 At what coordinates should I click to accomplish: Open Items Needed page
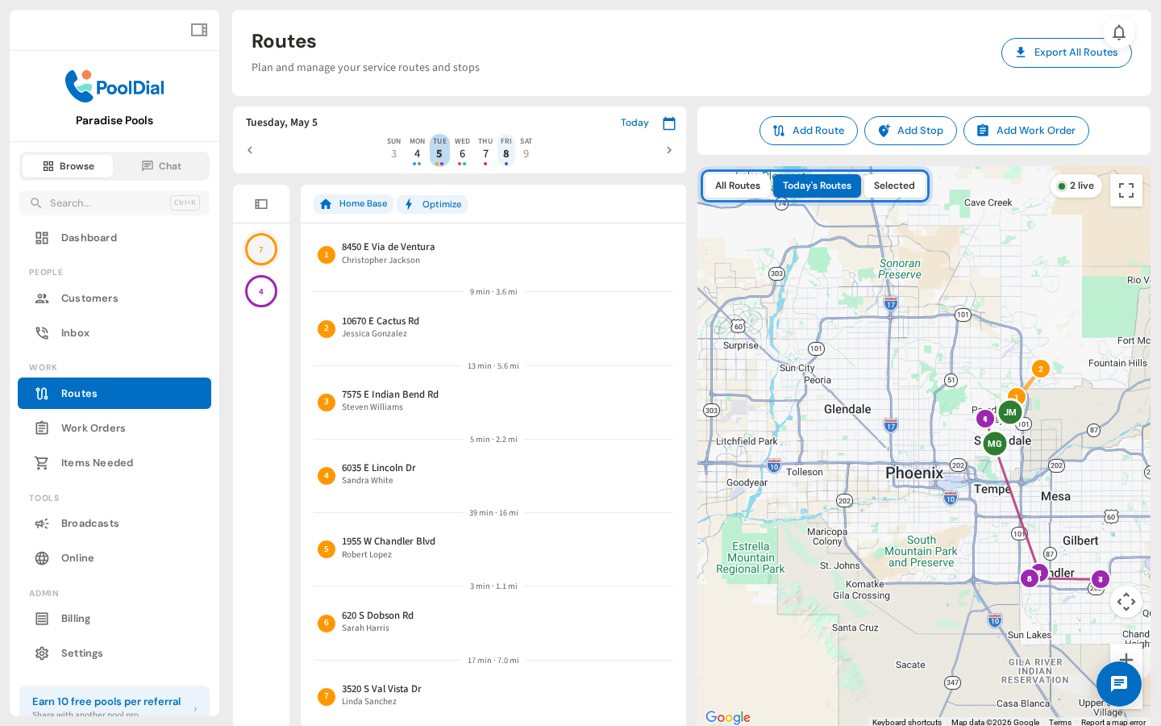pos(114,463)
